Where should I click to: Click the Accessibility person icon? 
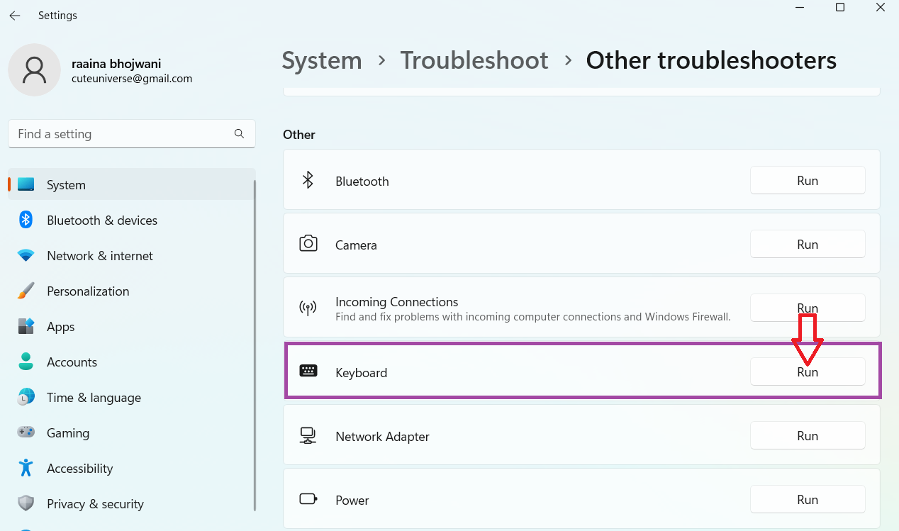[26, 468]
